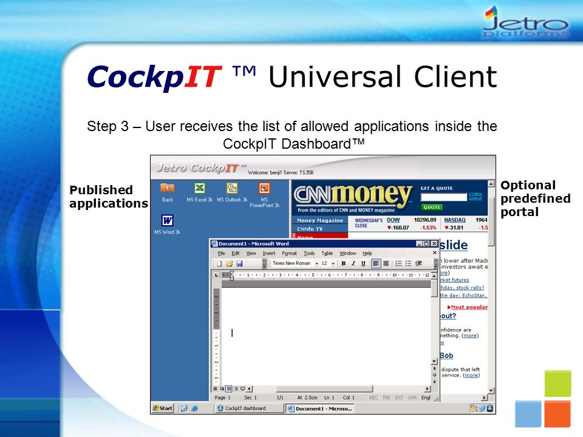Click the Numbering list icon in Word

[x=398, y=263]
